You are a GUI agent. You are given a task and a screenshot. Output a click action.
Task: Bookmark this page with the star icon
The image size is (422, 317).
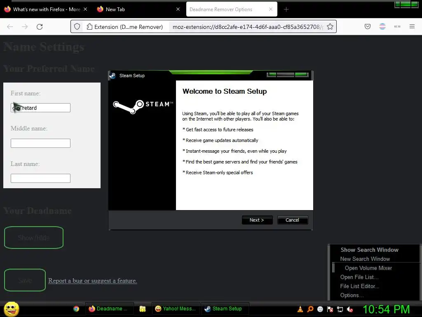[330, 26]
